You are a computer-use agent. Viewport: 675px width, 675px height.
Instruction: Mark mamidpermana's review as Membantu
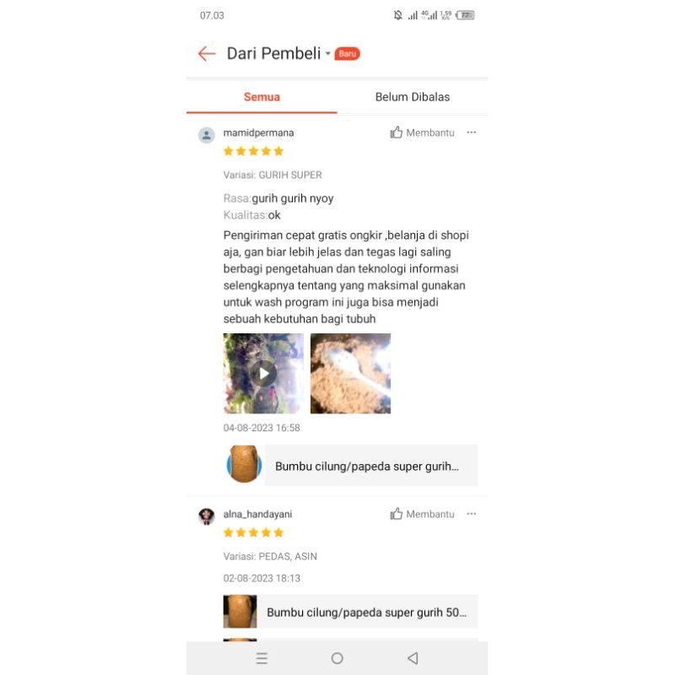click(422, 132)
